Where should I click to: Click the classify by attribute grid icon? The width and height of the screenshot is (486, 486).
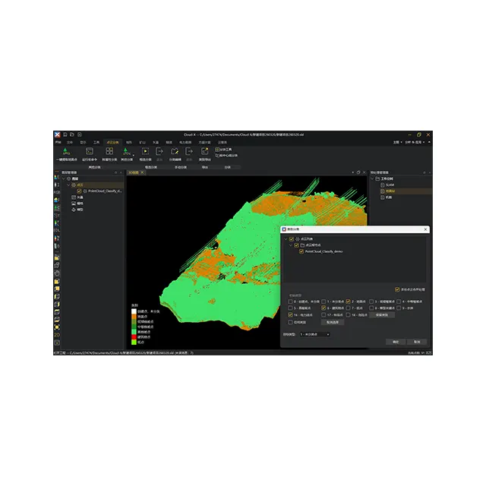109,151
